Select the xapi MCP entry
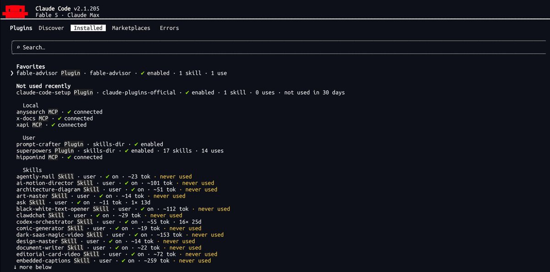 click(x=51, y=125)
